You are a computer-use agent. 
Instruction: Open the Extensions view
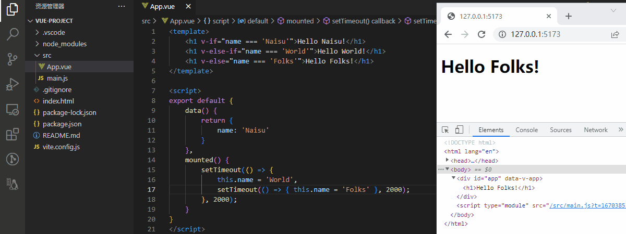tap(12, 135)
